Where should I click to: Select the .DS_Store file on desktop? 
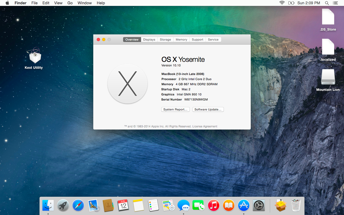click(x=328, y=17)
